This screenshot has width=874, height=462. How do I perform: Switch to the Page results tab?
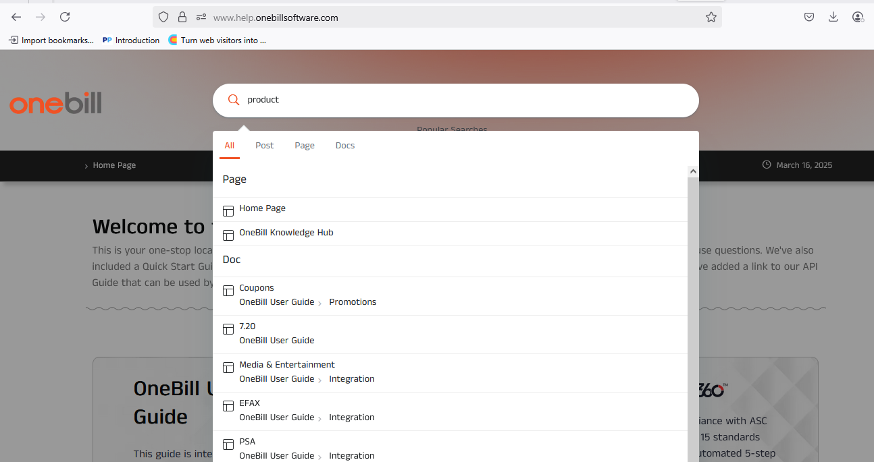305,146
